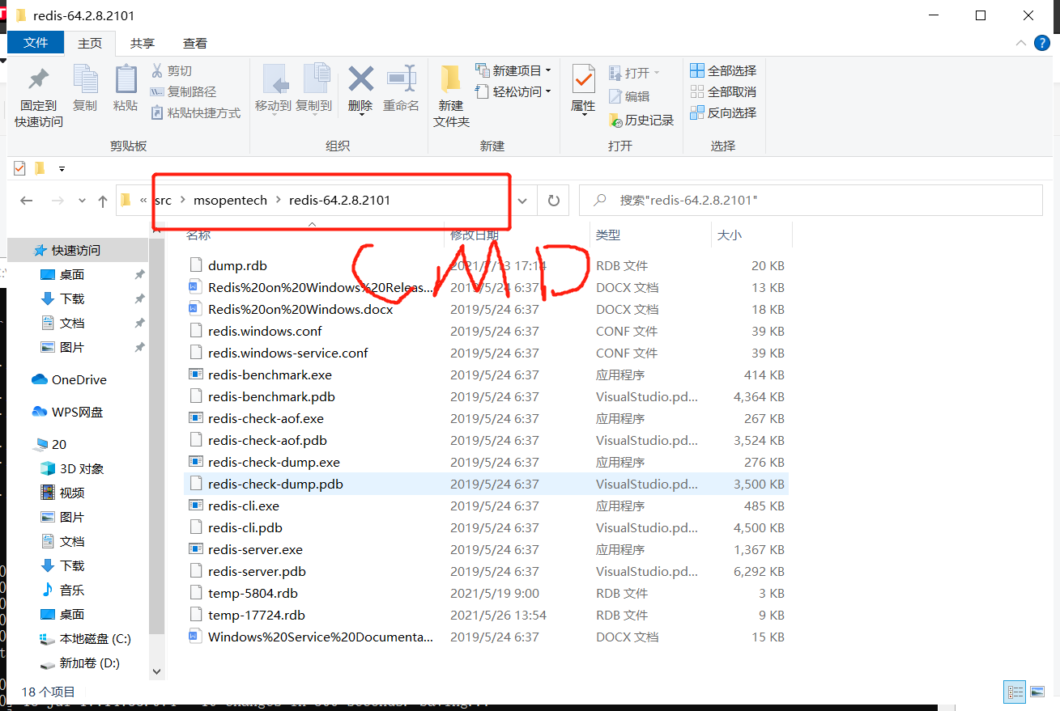Image resolution: width=1060 pixels, height=711 pixels.
Task: Click the Delete X icon
Action: coord(360,78)
